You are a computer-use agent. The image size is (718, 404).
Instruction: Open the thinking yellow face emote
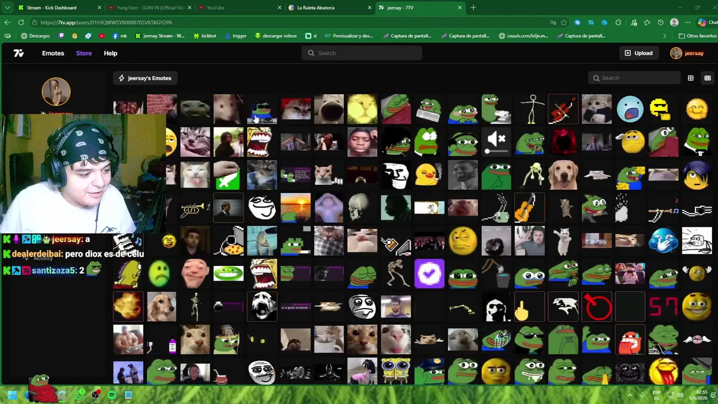463,241
